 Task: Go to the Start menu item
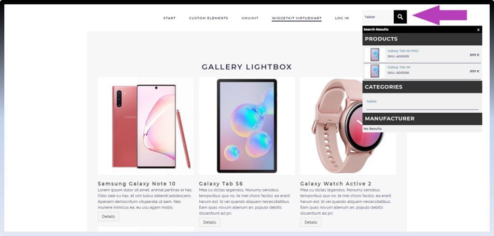click(x=169, y=18)
